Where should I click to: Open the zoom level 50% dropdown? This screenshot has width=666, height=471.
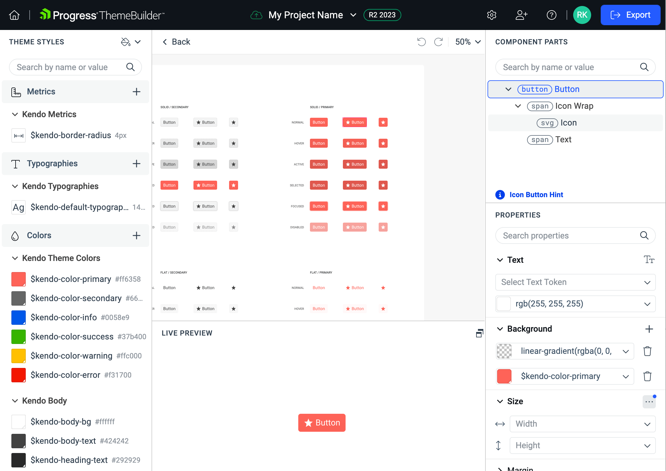pyautogui.click(x=467, y=42)
